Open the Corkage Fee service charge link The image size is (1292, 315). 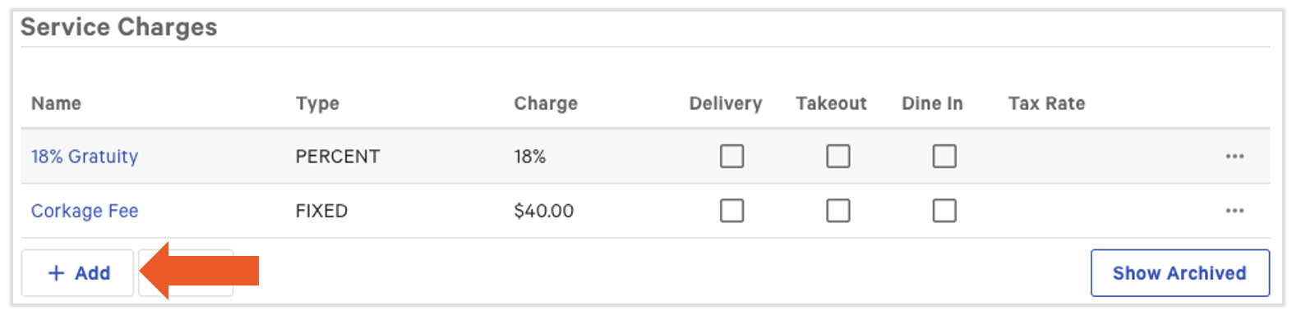click(85, 211)
